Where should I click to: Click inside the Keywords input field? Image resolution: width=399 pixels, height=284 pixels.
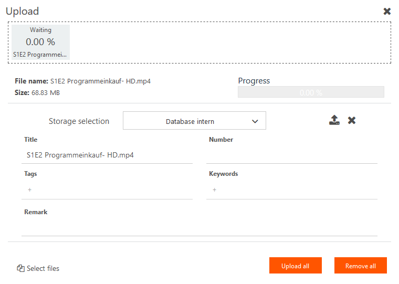pyautogui.click(x=292, y=190)
